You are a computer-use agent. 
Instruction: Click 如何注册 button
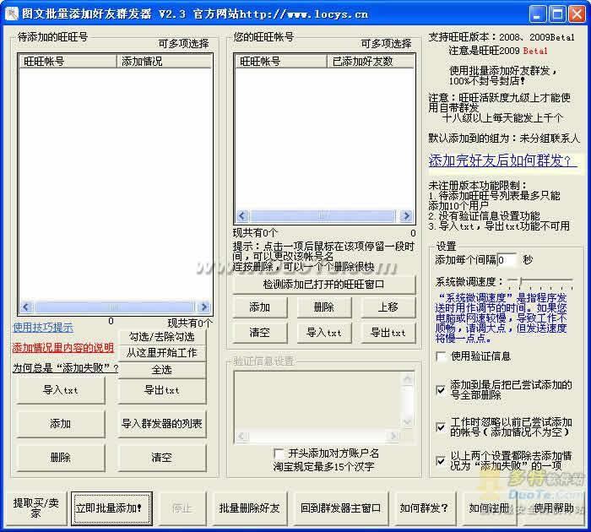(489, 508)
